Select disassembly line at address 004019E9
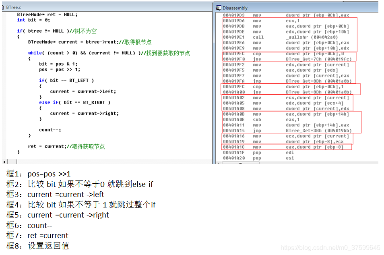The height and width of the screenshot is (255, 384). 286,48
